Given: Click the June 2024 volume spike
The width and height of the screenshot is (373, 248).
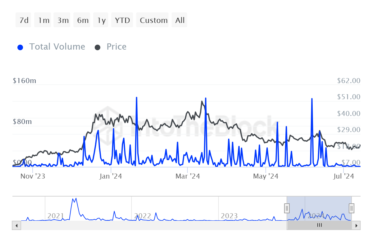Looking at the screenshot, I should point(312,99).
